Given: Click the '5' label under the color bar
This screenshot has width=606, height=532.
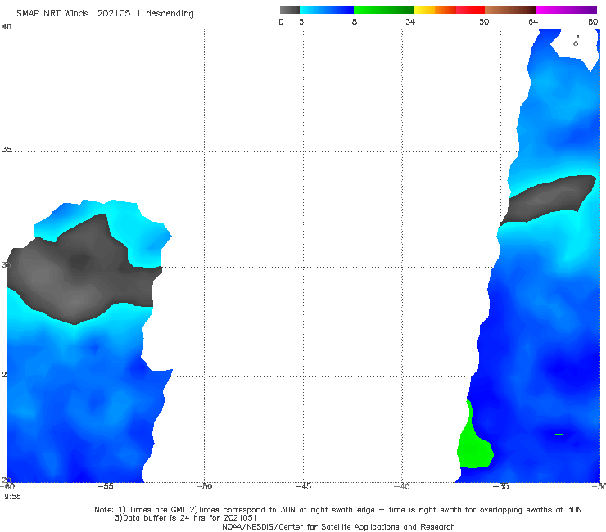Looking at the screenshot, I should tap(301, 21).
